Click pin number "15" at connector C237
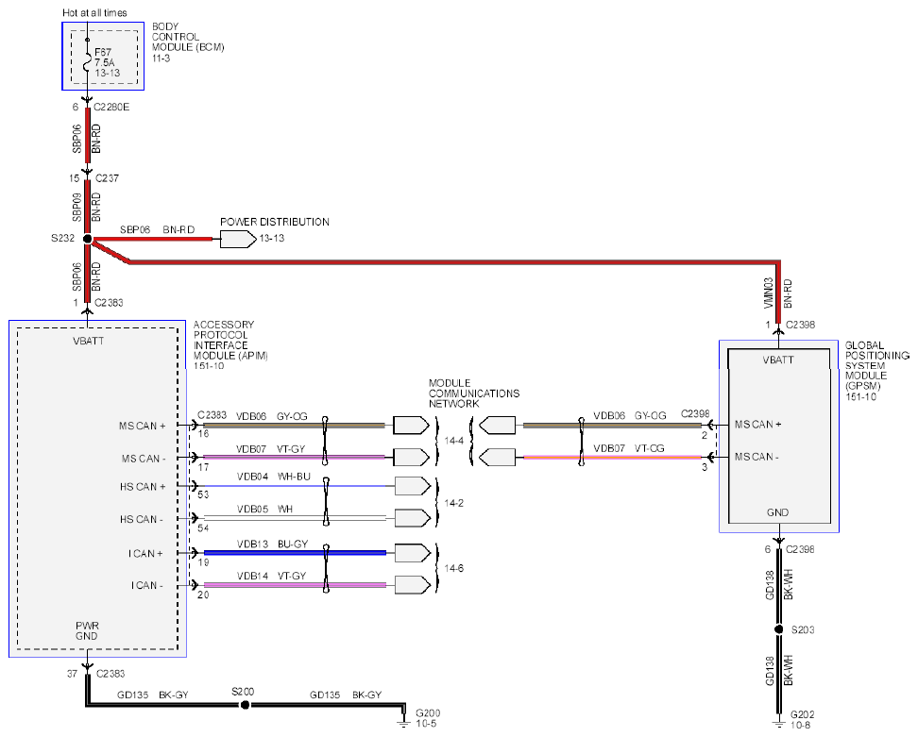The width and height of the screenshot is (918, 737). [x=74, y=177]
